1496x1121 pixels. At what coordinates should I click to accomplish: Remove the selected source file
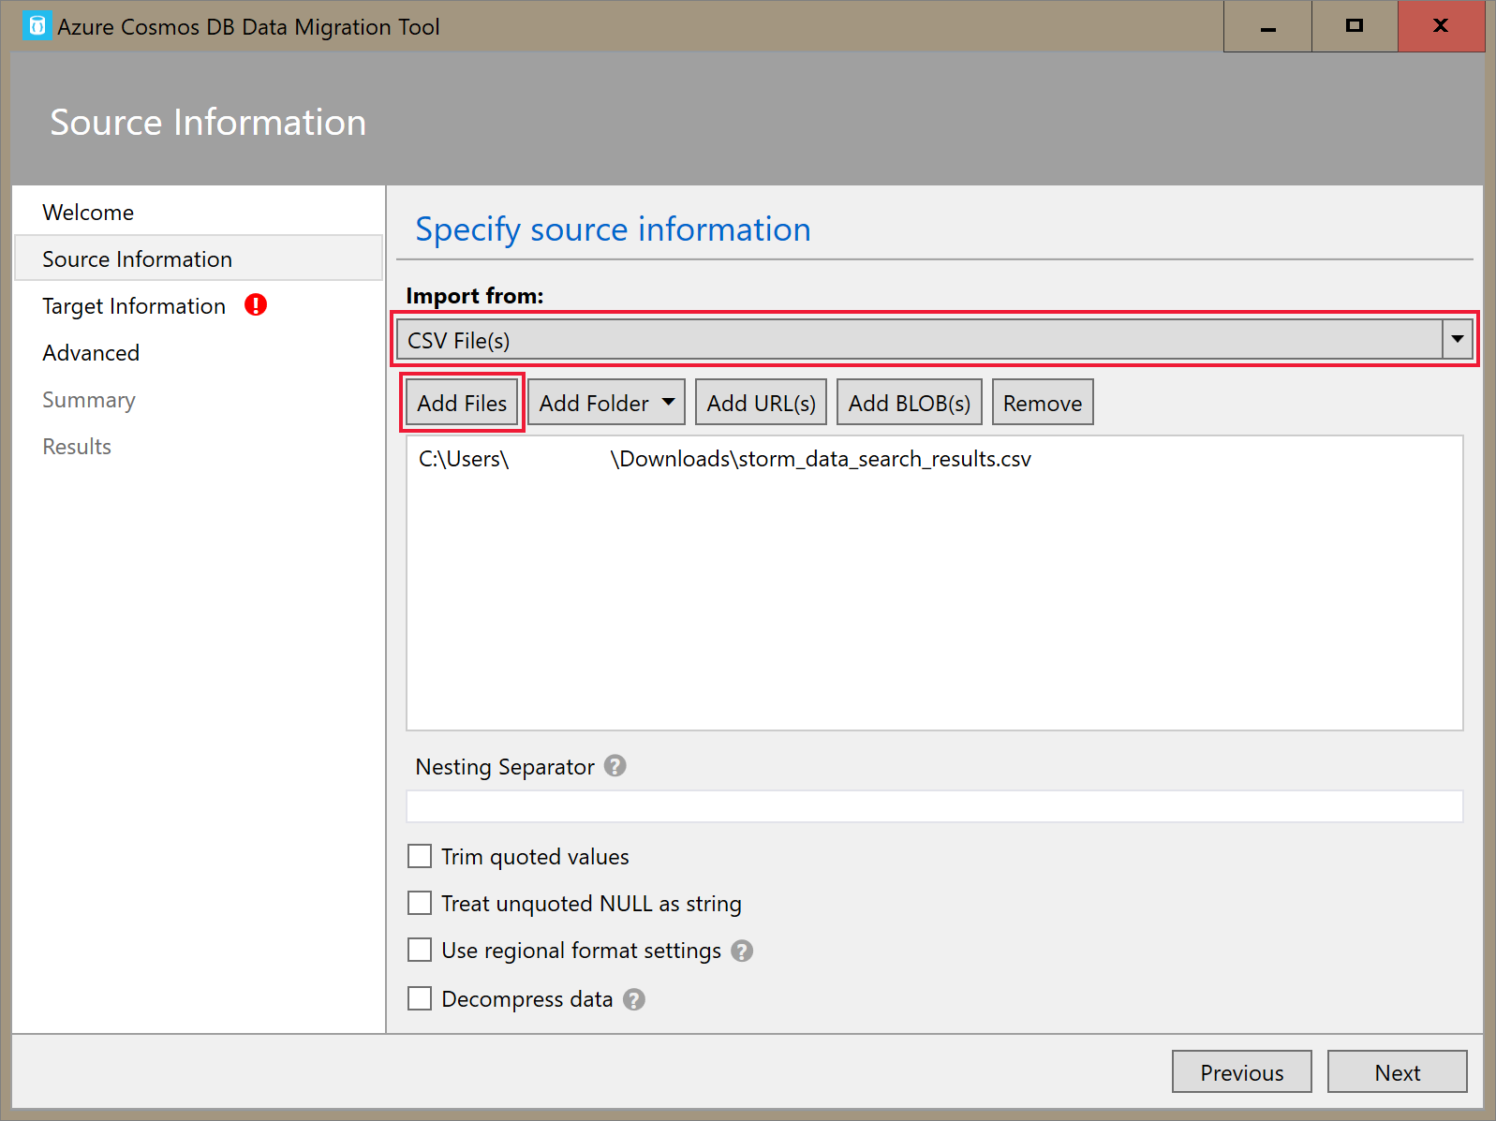click(x=1042, y=403)
